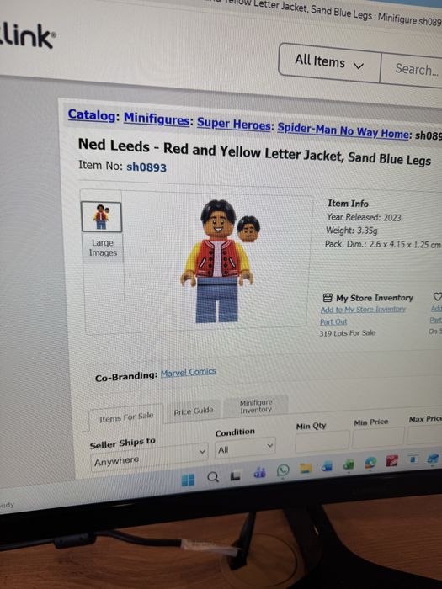Click the Task View taskbar icon
This screenshot has width=442, height=589.
[x=236, y=475]
